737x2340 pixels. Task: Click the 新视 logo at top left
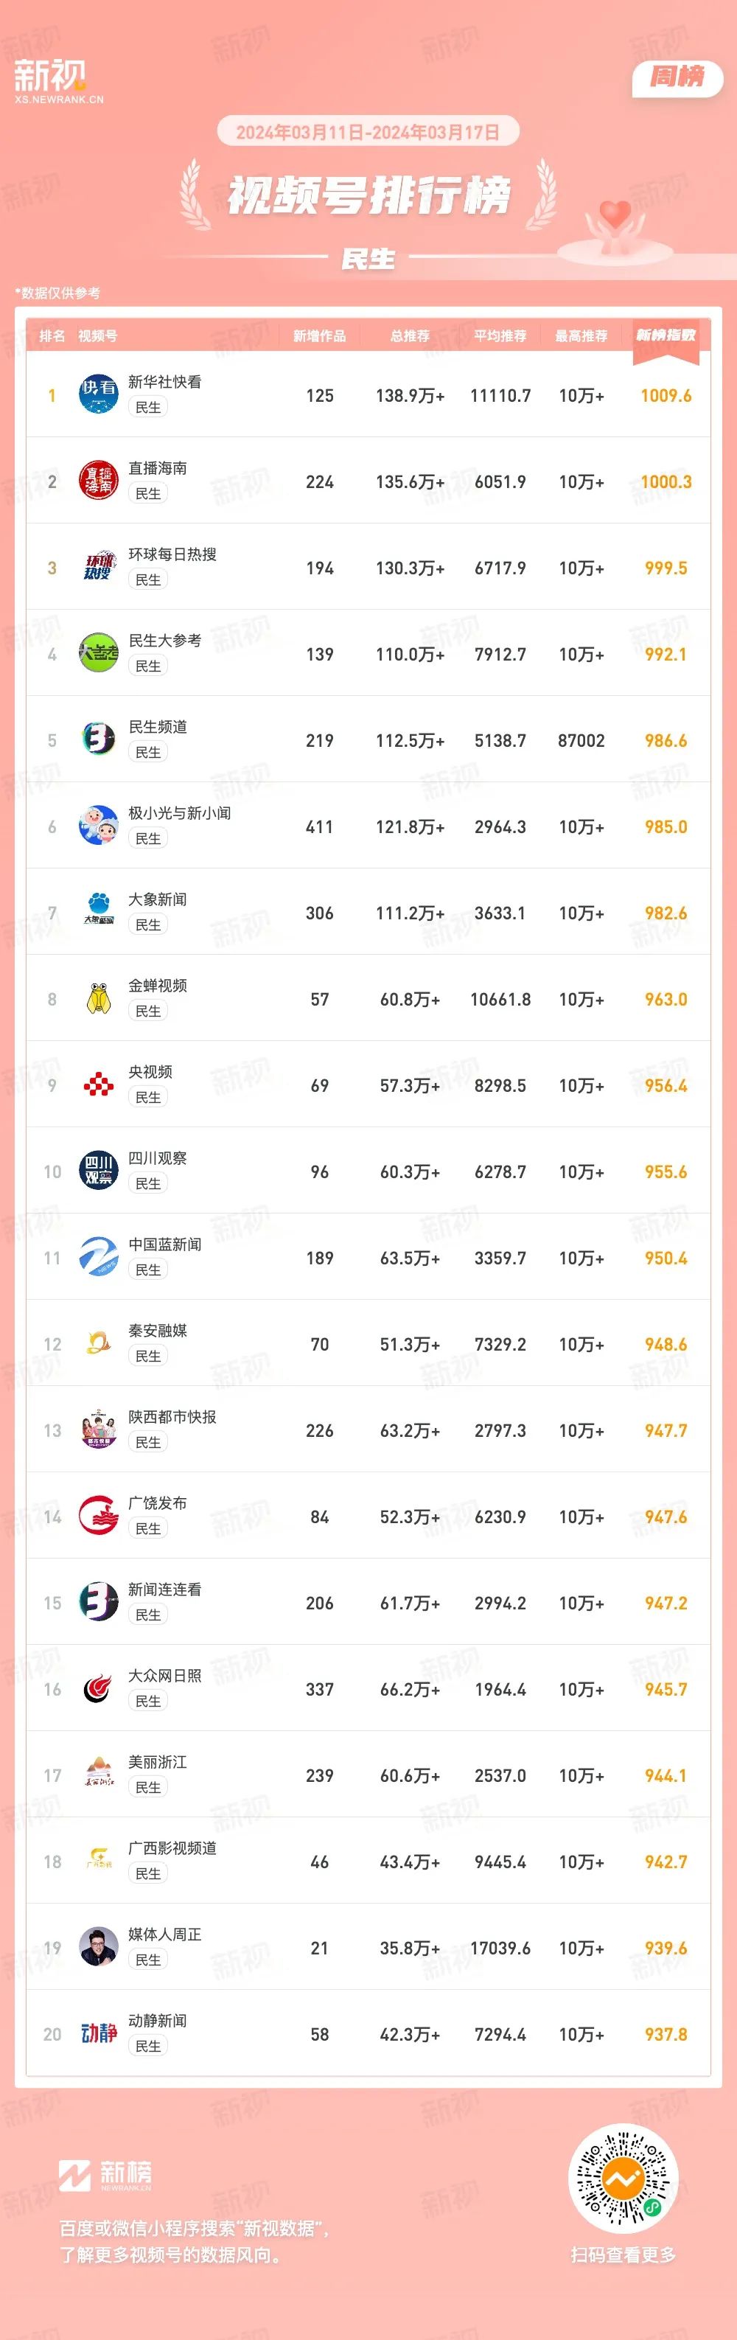point(59,80)
